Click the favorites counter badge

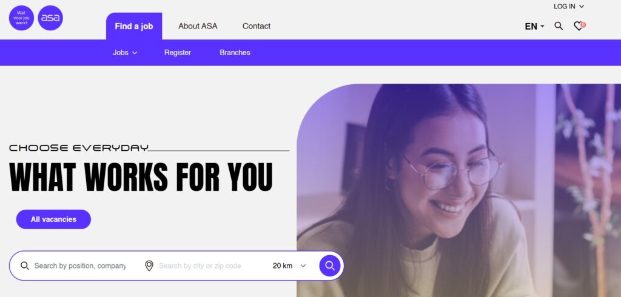(583, 25)
